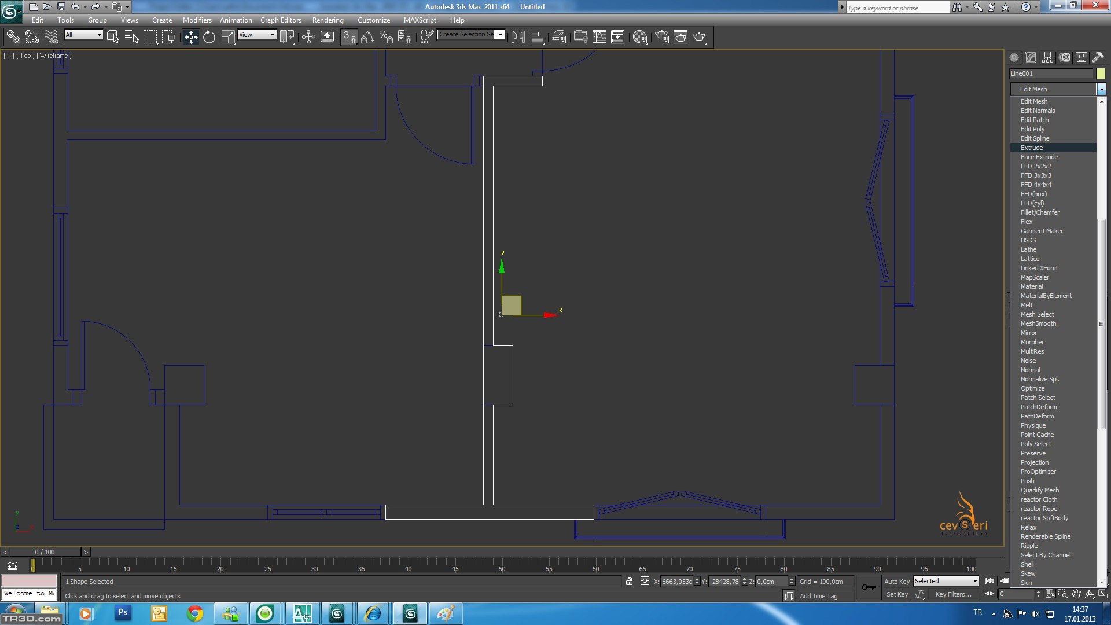The width and height of the screenshot is (1111, 625).
Task: Click the Key Filters button
Action: [x=952, y=594]
